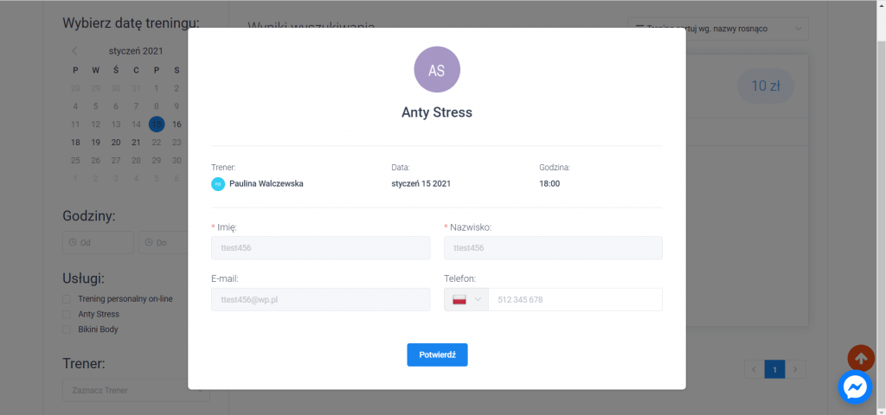Select the 10 zł price badge

coord(765,86)
